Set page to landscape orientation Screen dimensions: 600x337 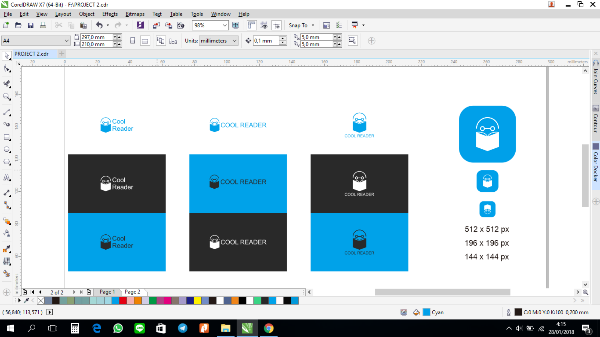[x=145, y=41]
